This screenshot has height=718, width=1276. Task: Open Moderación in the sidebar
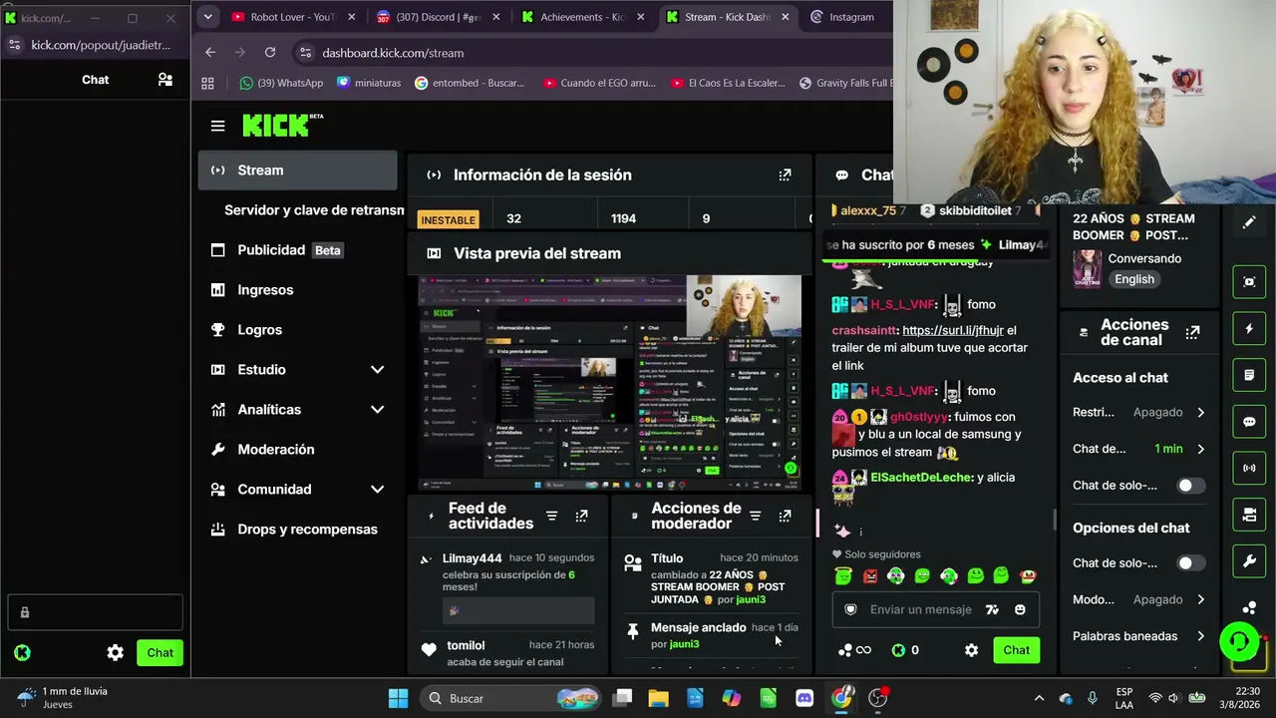point(297,450)
